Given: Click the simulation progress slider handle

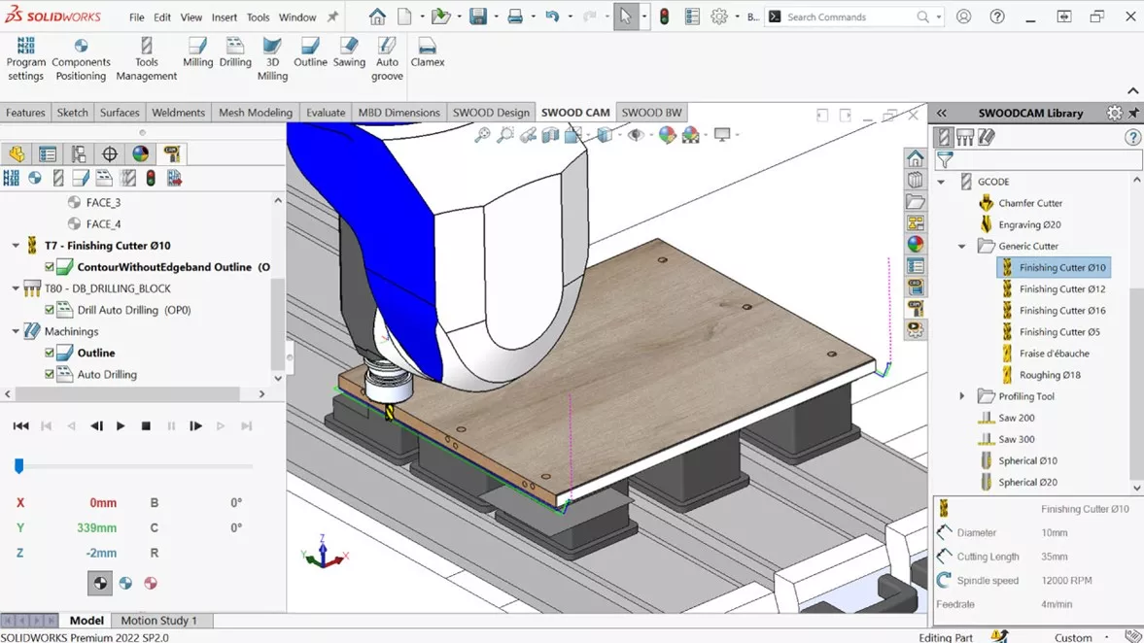Looking at the screenshot, I should tap(18, 467).
